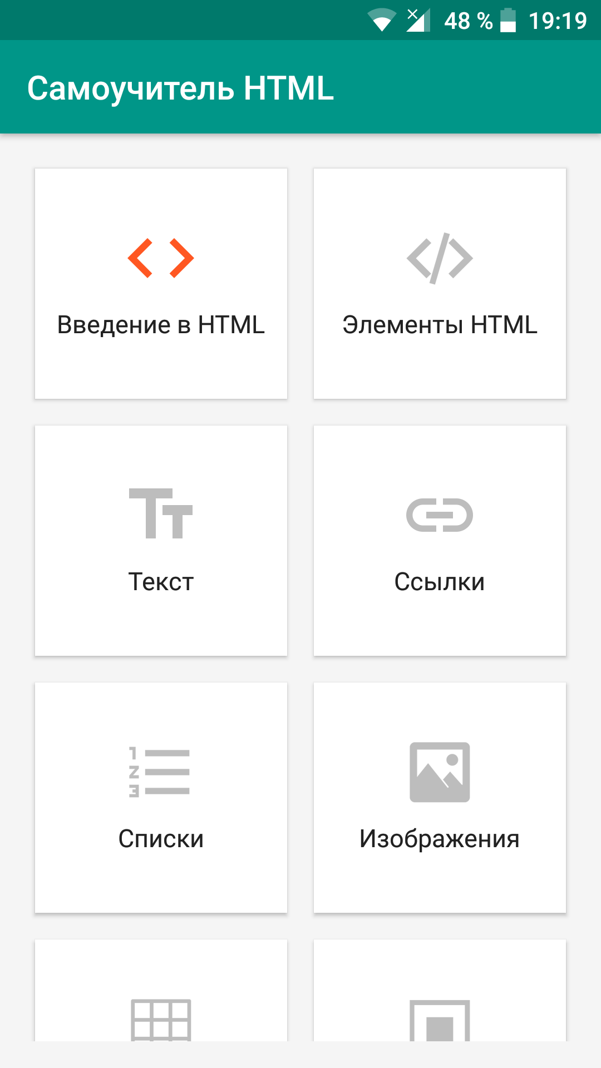
Task: Tap the 19:19 clock
Action: (558, 21)
